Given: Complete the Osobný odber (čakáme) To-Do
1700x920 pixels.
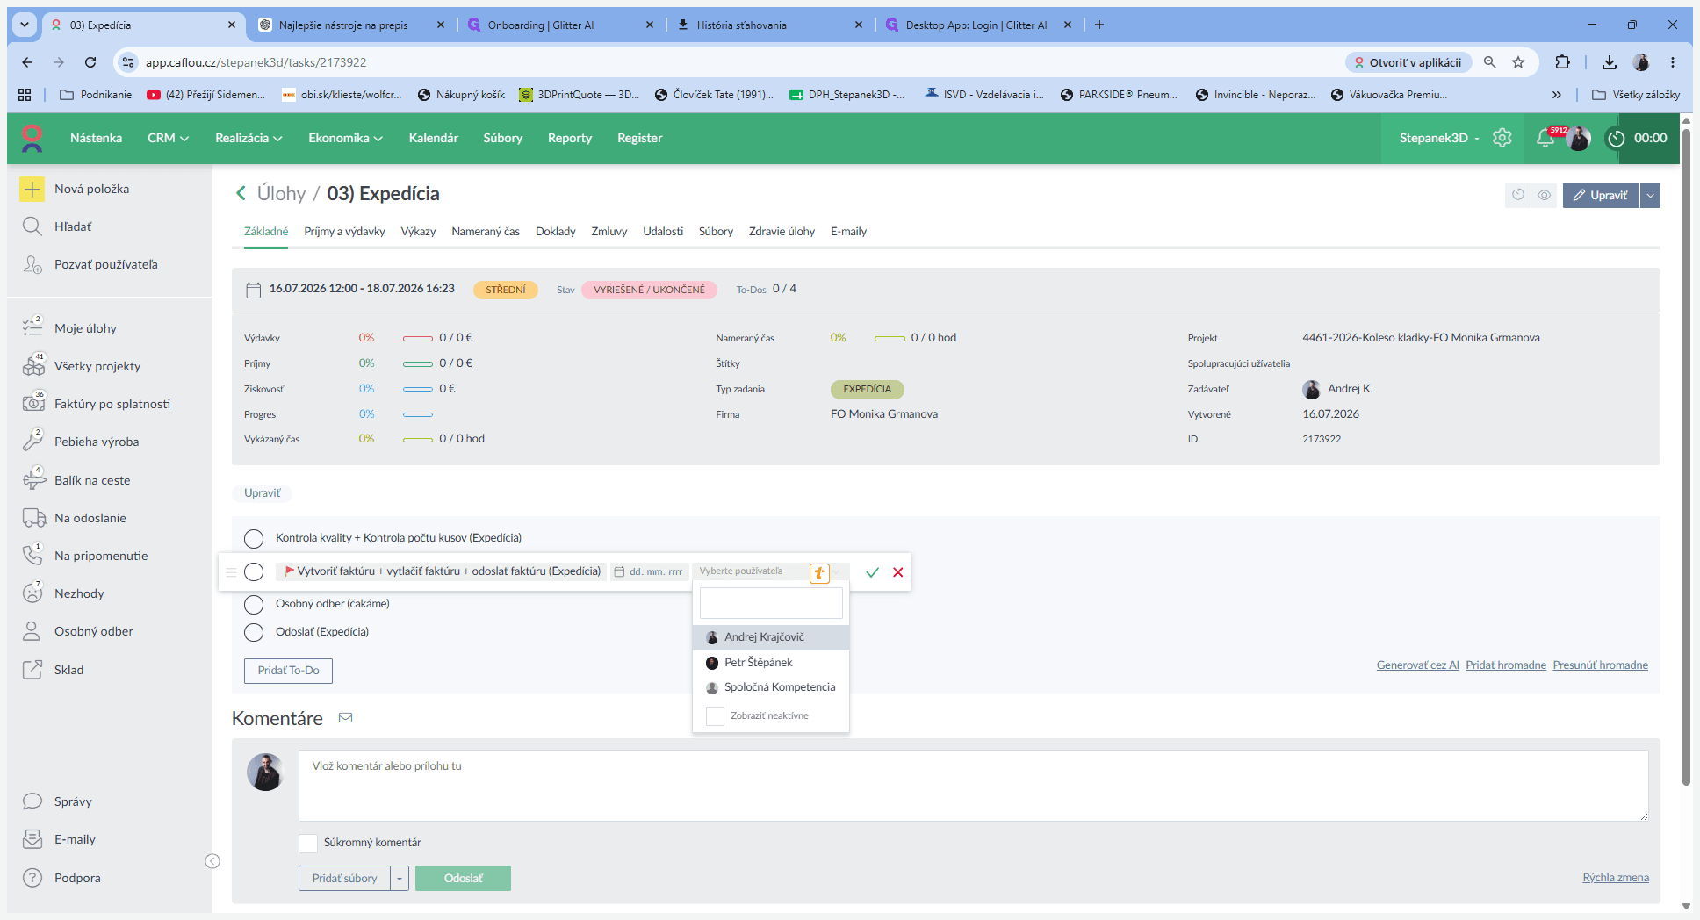Looking at the screenshot, I should pos(254,604).
